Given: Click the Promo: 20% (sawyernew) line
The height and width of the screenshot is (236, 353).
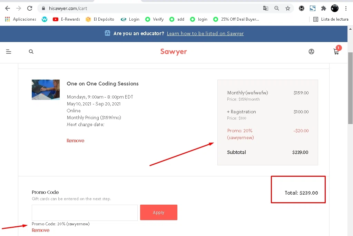Looking at the screenshot, I should pyautogui.click(x=268, y=134).
